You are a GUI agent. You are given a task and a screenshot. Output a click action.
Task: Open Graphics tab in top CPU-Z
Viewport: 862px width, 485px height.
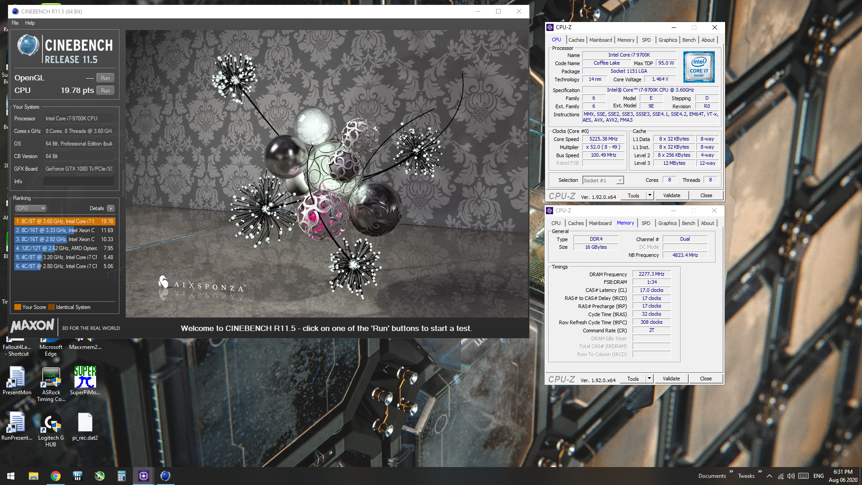tap(668, 40)
